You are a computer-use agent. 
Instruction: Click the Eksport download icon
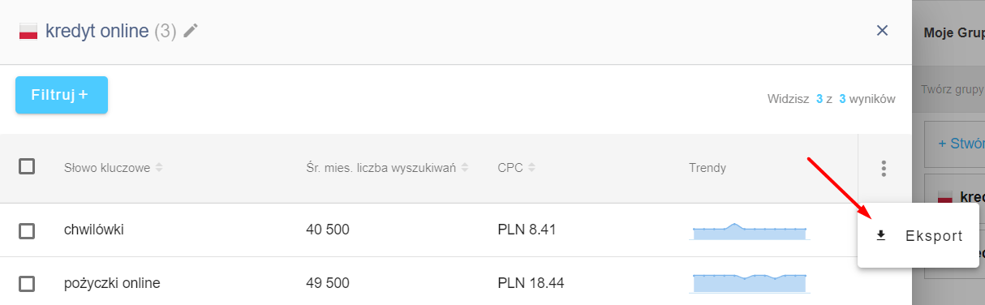[x=881, y=236]
